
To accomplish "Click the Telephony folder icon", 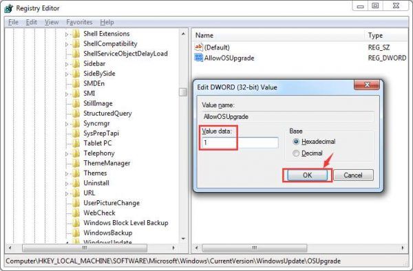I will pyautogui.click(x=76, y=153).
